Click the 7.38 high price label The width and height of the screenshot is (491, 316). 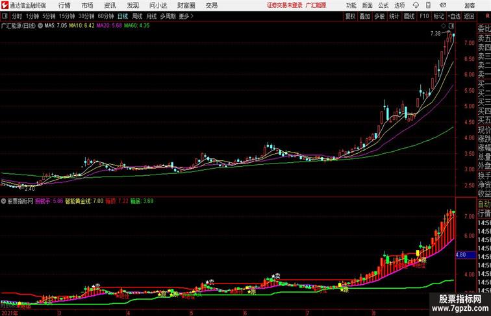coord(435,33)
